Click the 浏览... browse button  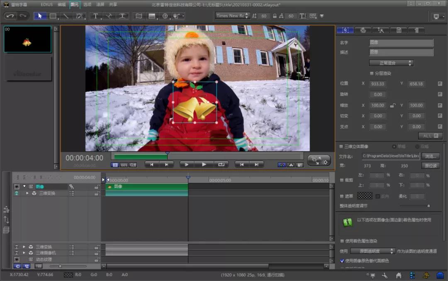click(x=431, y=156)
